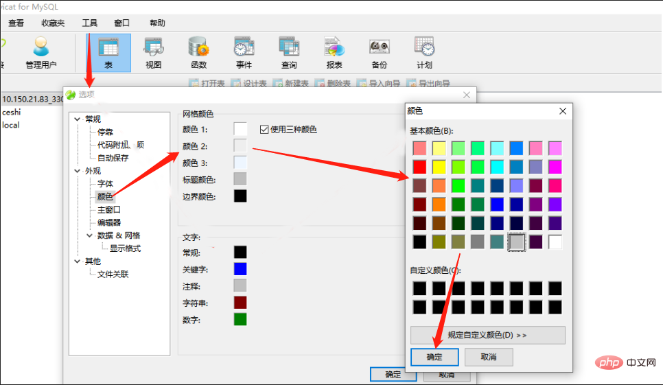Open the 备份 (Backup) toolbar icon
The width and height of the screenshot is (663, 385).
coord(380,53)
